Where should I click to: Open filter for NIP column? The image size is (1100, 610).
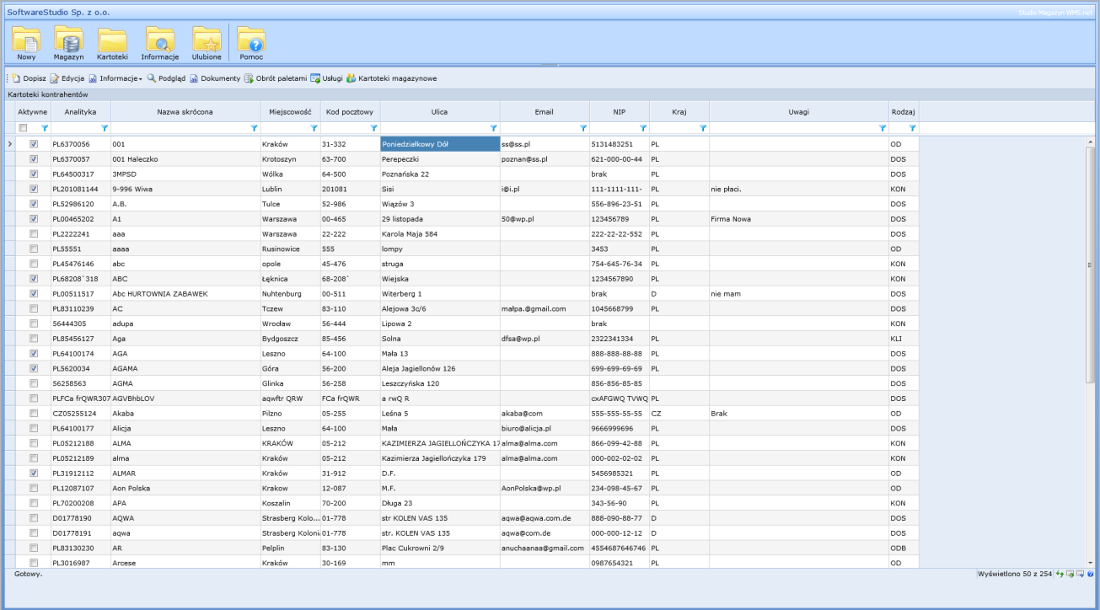(x=642, y=128)
